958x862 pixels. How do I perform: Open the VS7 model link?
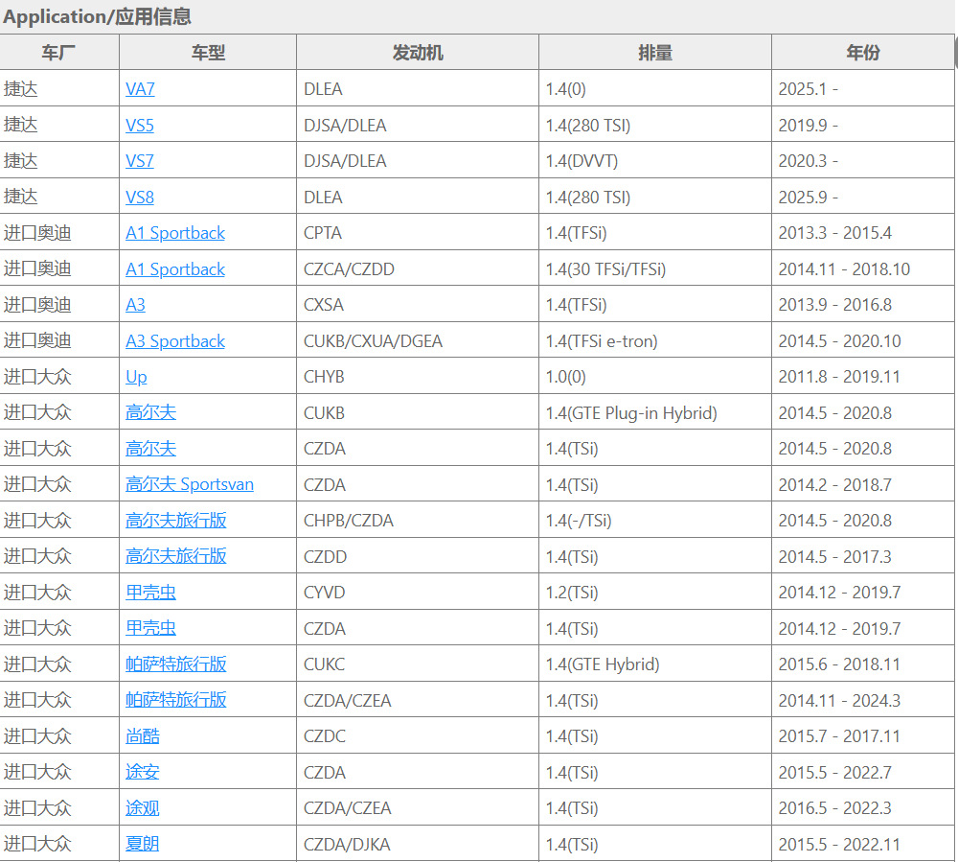click(x=139, y=161)
